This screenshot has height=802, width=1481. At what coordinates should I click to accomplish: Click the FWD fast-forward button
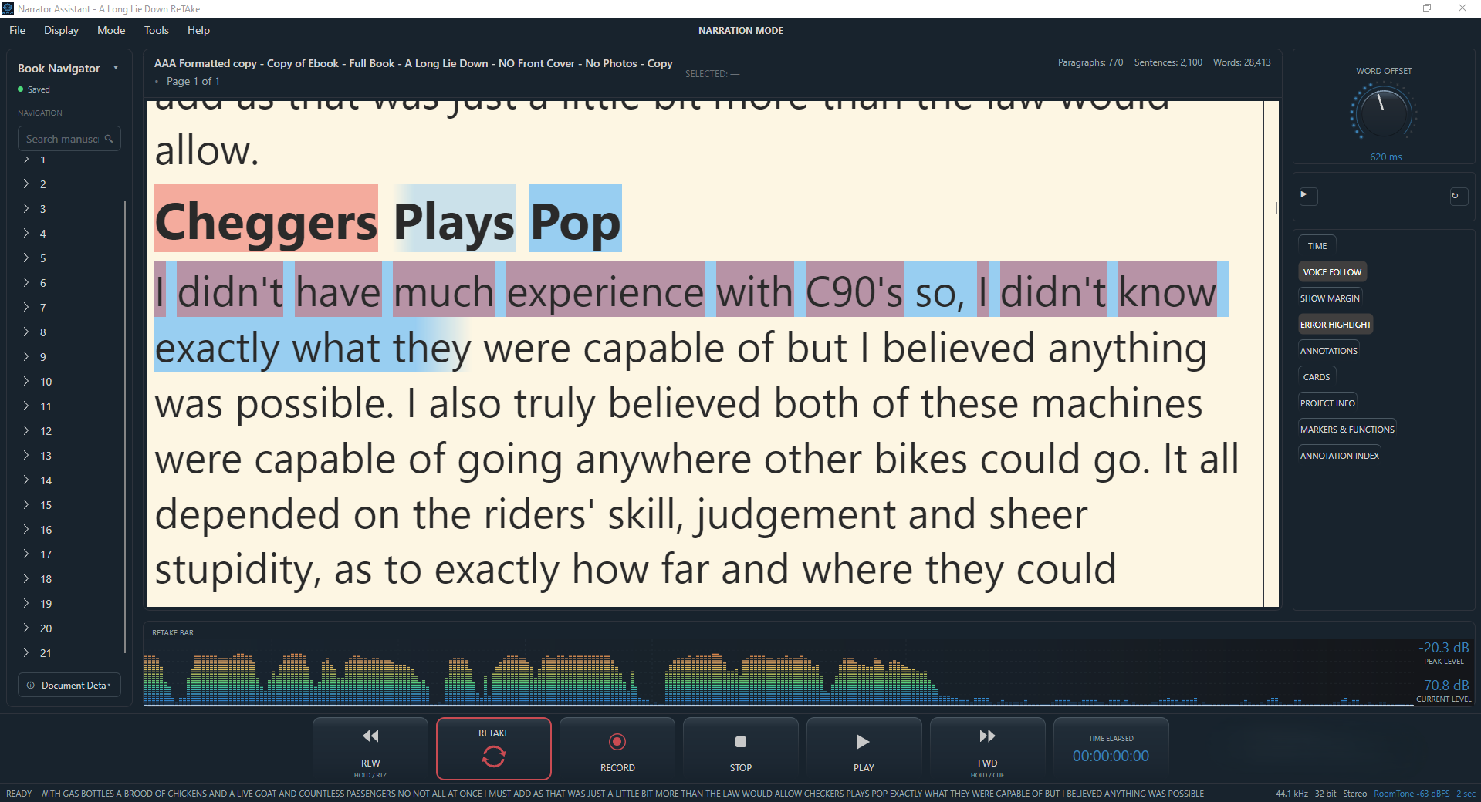tap(987, 749)
